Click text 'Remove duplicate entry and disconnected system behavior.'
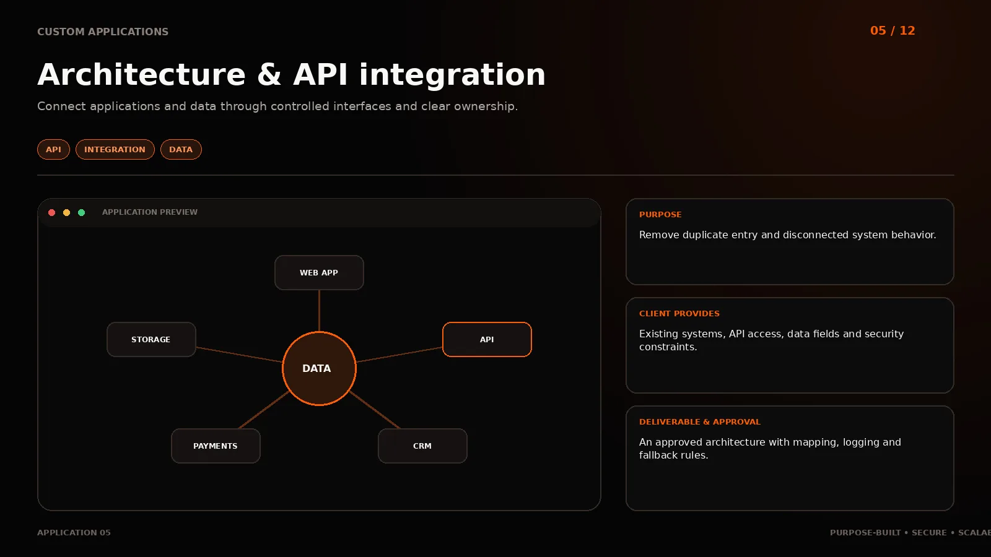The image size is (991, 557). point(788,235)
